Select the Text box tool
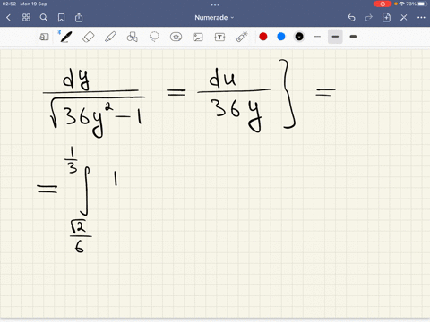The image size is (430, 322). [219, 37]
